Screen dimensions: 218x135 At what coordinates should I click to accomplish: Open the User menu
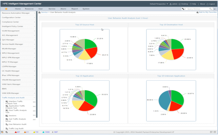41,9
